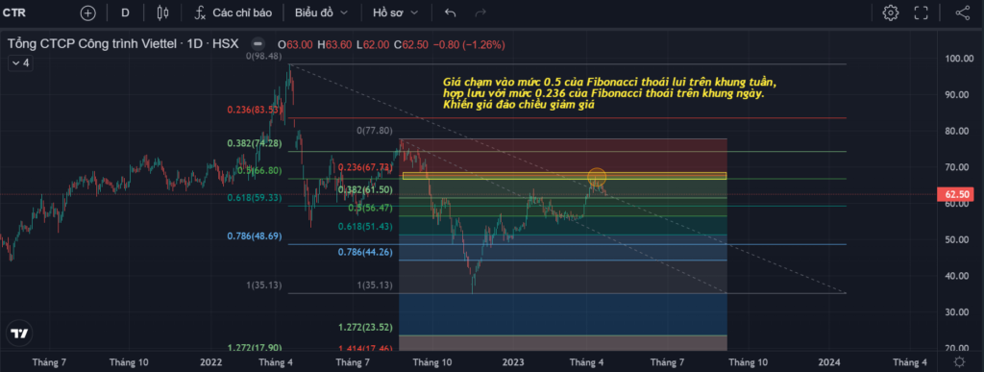
Task: Click the 2024 time axis label
Action: coord(829,362)
